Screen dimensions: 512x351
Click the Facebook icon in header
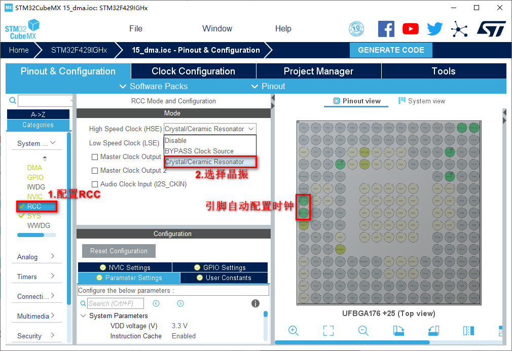click(386, 29)
